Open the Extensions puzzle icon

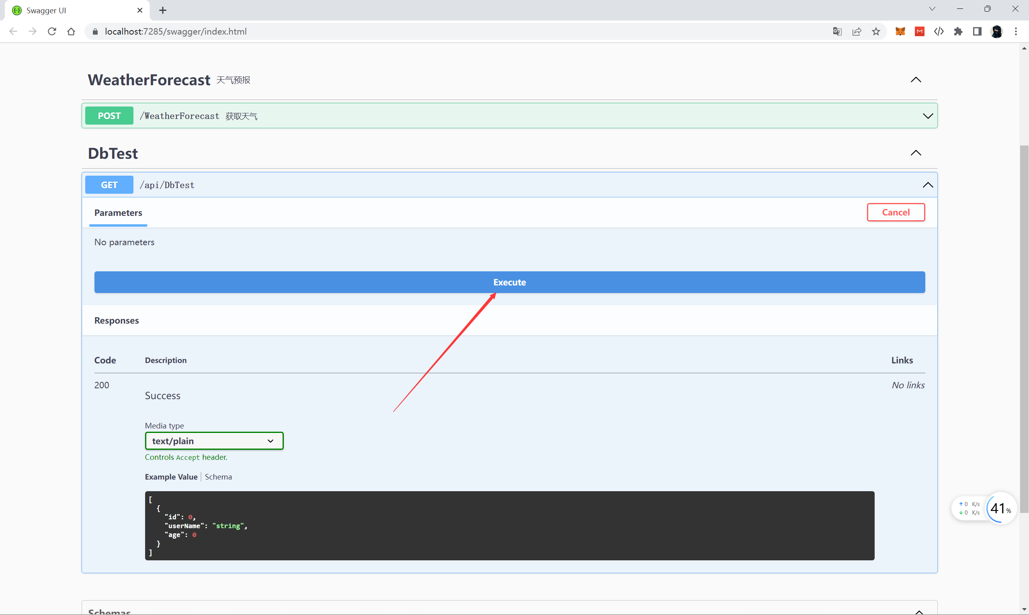958,31
